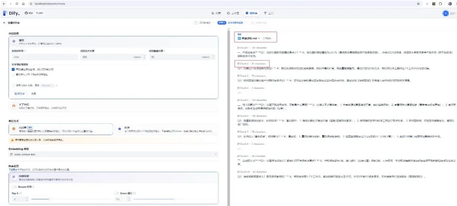View site info icon beside localhost URL
This screenshot has height=206, width=457.
(x=31, y=4)
